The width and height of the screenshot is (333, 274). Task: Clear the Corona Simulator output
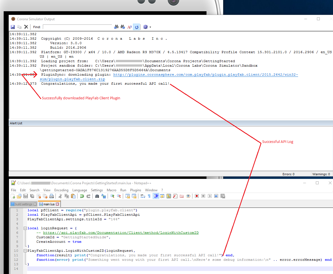(x=26, y=27)
